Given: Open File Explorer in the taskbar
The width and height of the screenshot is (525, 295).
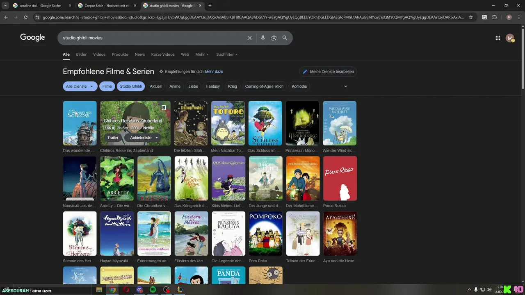Looking at the screenshot, I should coord(99,290).
